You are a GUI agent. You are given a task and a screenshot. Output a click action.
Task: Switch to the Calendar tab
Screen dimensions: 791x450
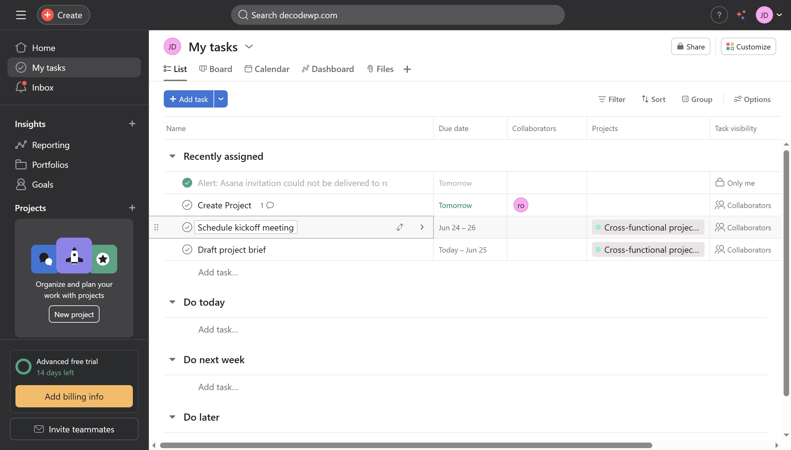(x=267, y=69)
